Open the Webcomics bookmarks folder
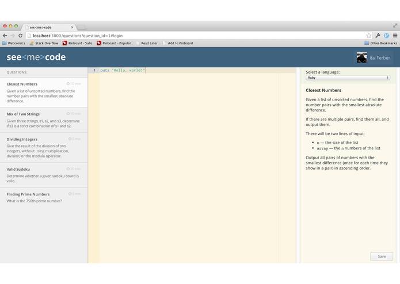The image size is (400, 284). pos(13,43)
